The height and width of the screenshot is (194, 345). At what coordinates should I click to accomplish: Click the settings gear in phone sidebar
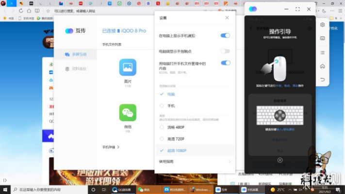(323, 25)
